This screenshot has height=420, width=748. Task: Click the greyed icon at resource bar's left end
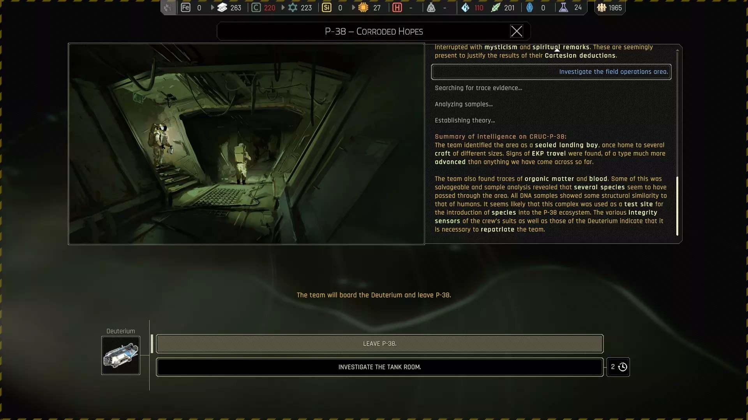point(168,8)
